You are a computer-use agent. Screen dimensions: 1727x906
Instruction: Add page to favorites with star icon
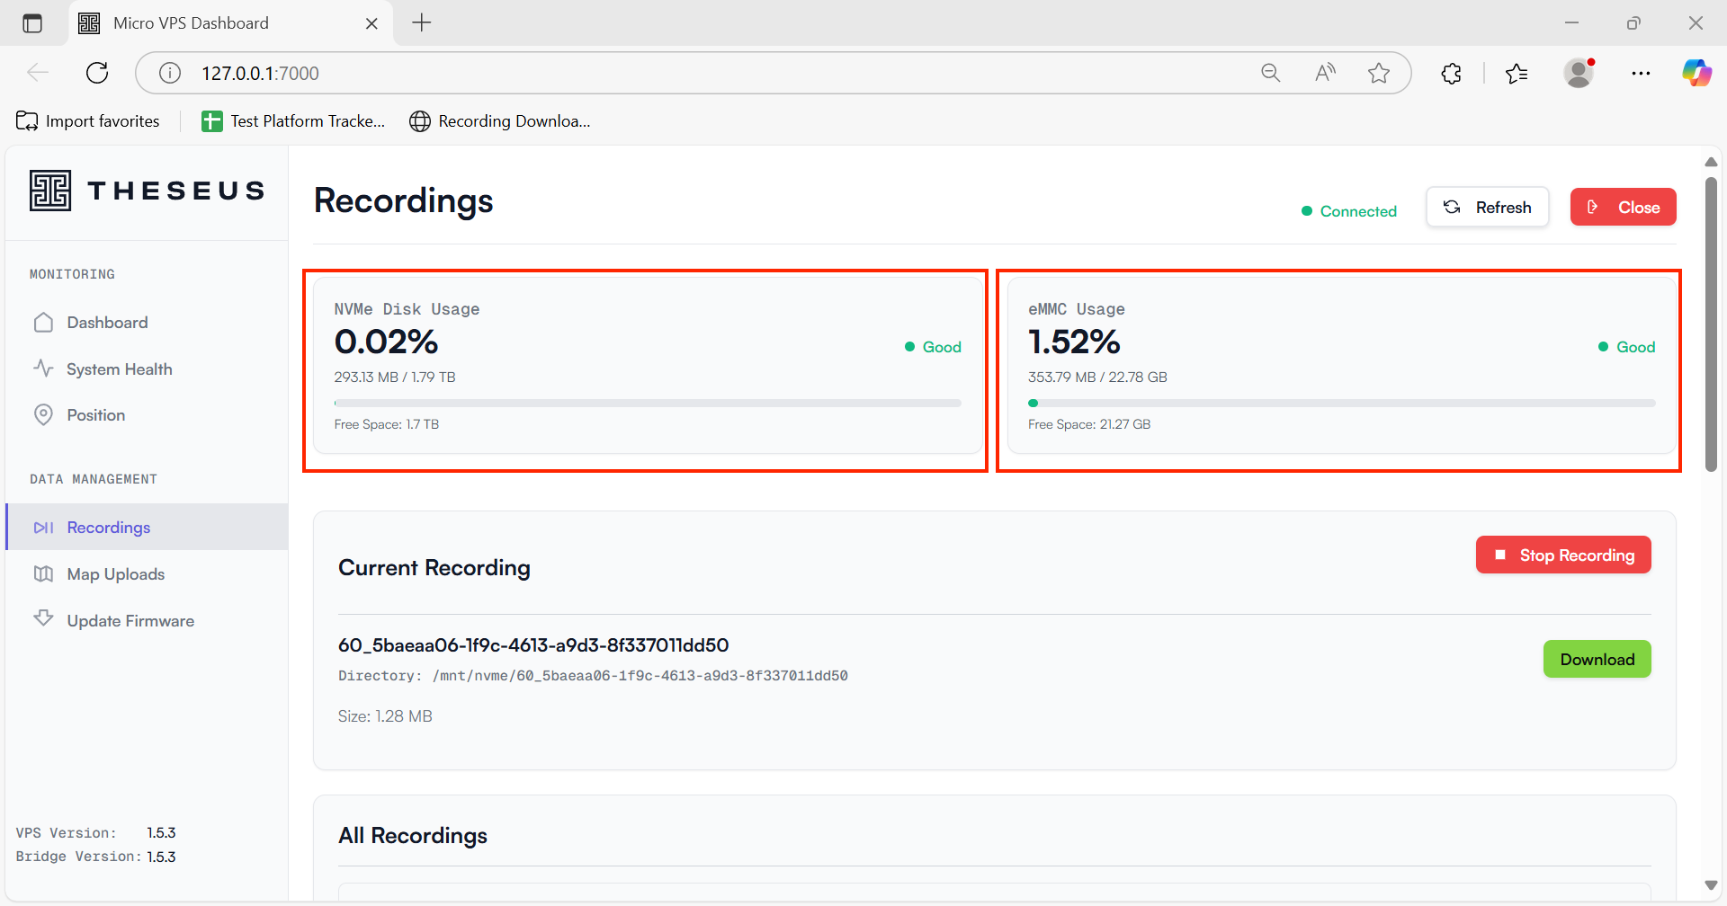click(1378, 74)
